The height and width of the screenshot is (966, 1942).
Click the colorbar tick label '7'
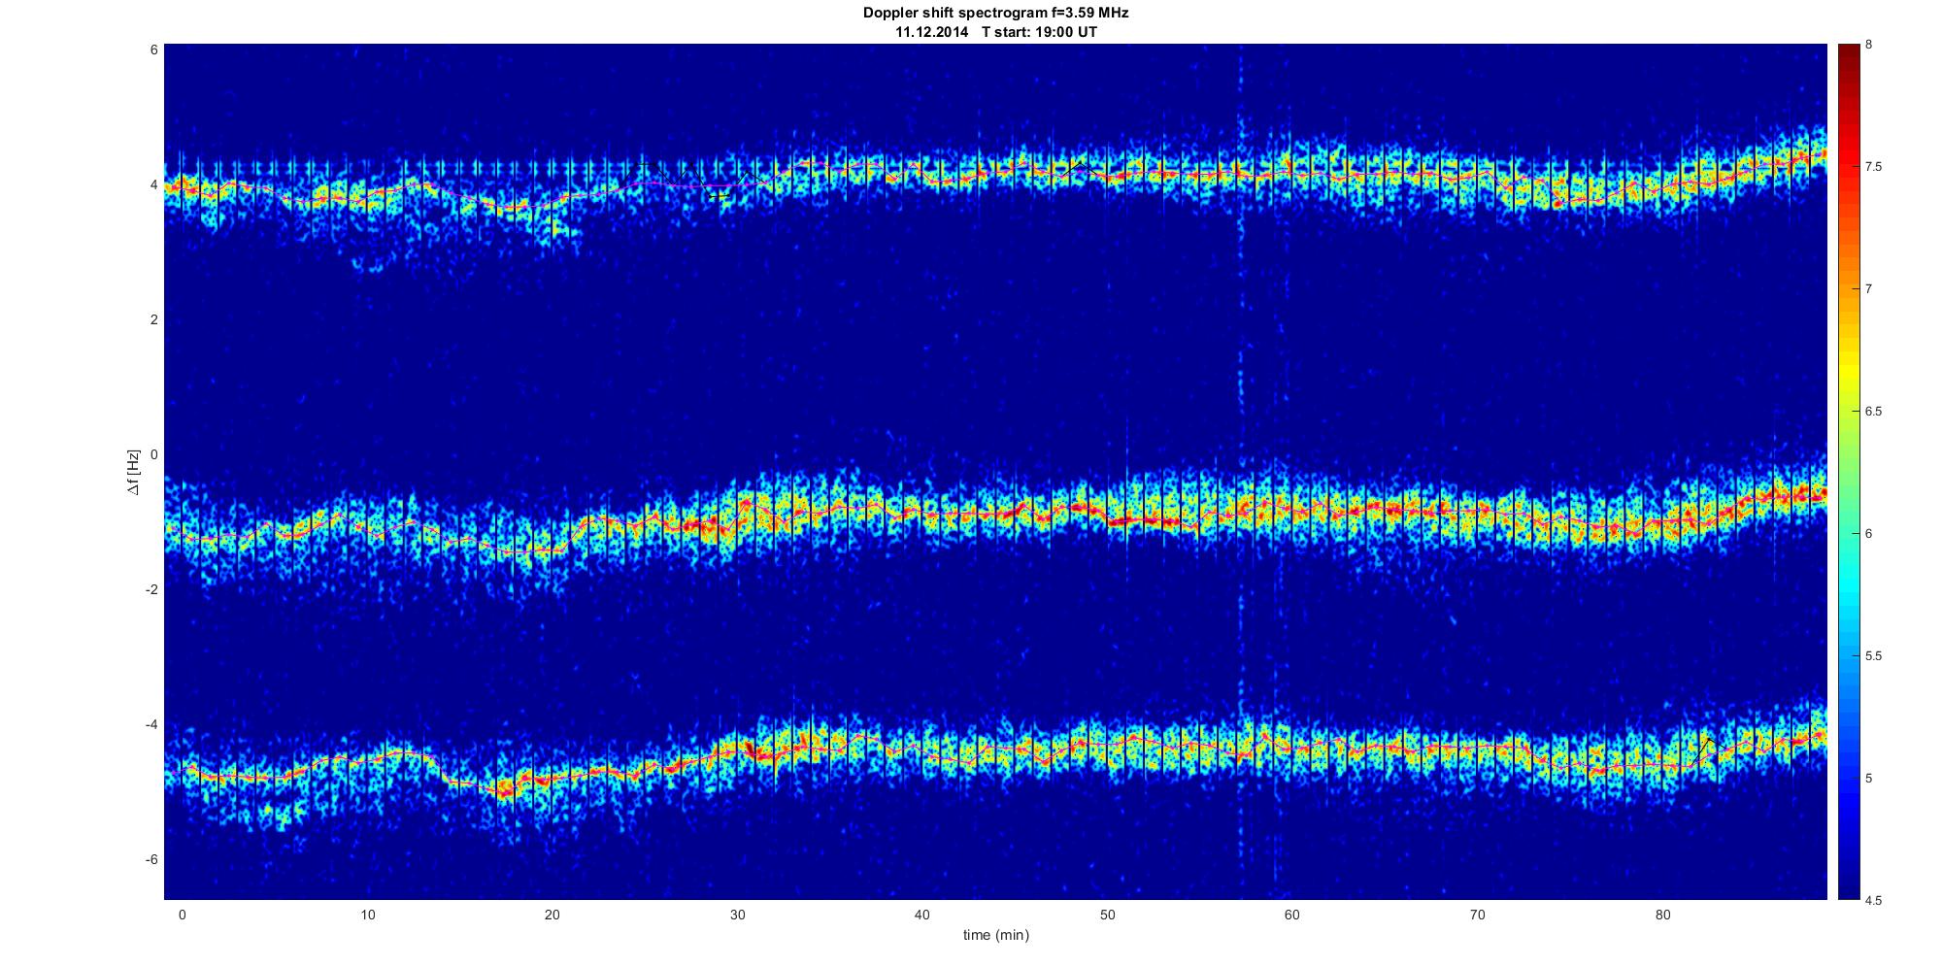1869,289
